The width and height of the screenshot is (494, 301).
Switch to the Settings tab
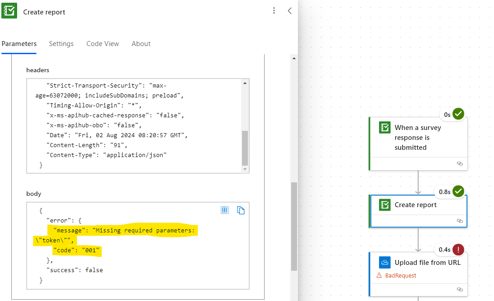[61, 44]
